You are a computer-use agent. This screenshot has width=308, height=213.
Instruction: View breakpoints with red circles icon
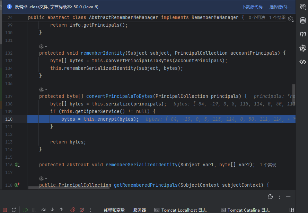point(73,210)
